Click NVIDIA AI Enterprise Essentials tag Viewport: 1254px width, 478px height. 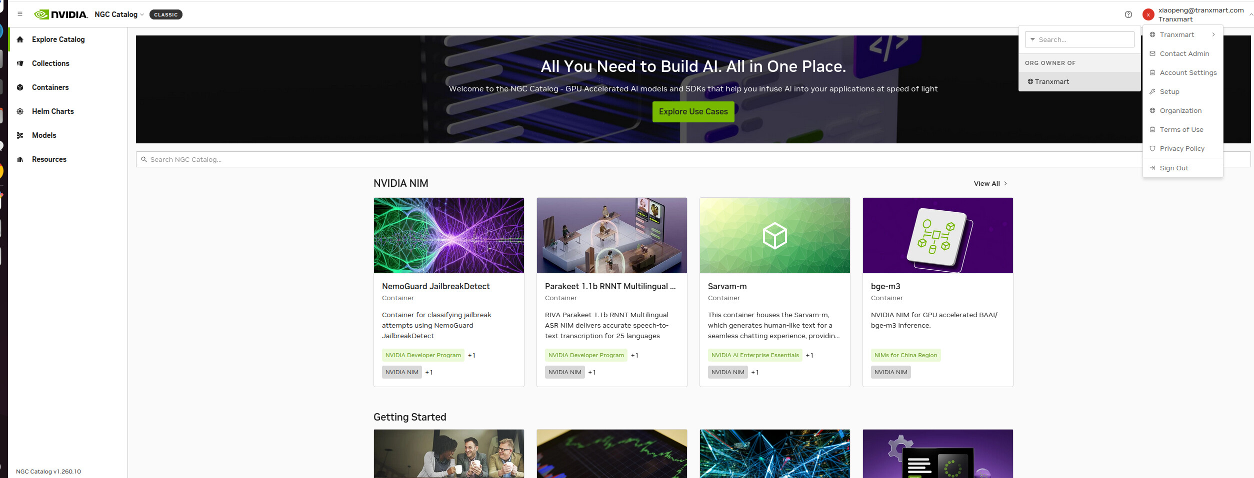click(755, 355)
